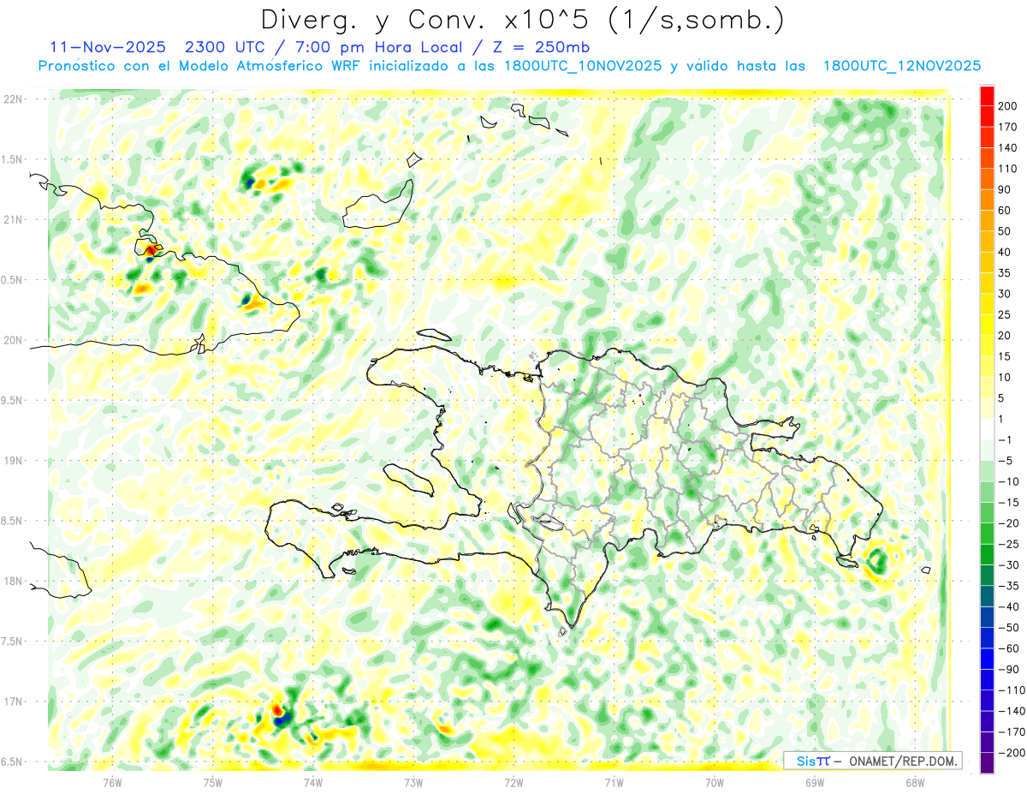The image size is (1027, 794).
Task: Click the '73W' longitude label
Action: (413, 782)
